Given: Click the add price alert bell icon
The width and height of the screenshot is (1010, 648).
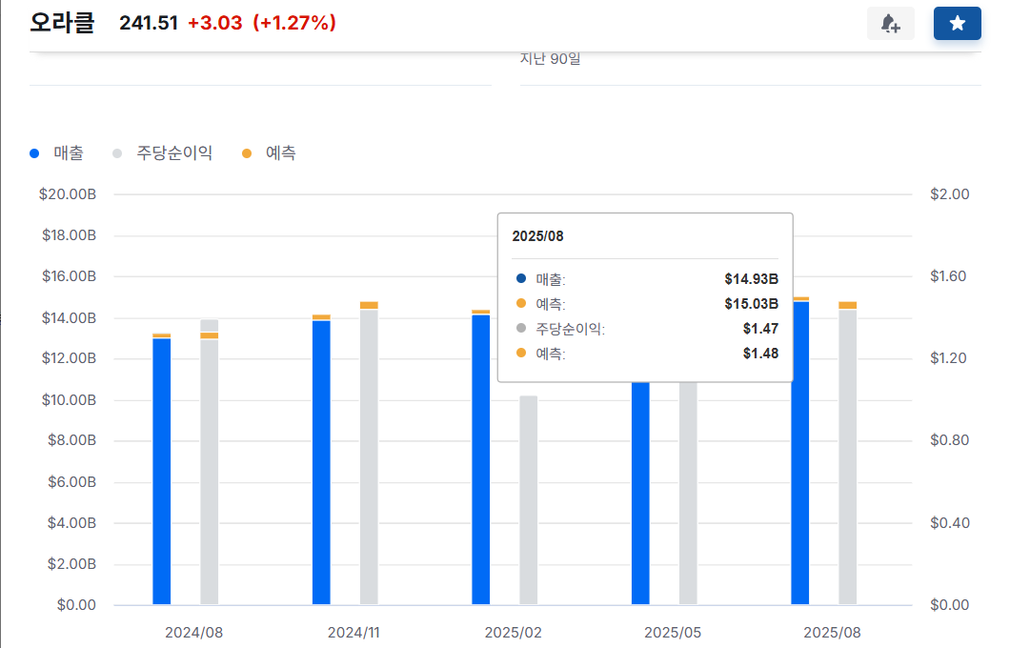Looking at the screenshot, I should pos(890,24).
